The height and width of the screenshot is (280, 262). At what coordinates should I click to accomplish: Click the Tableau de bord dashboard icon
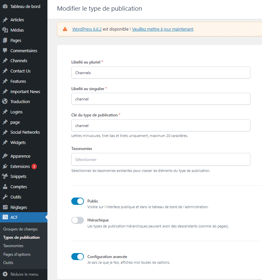(5, 6)
